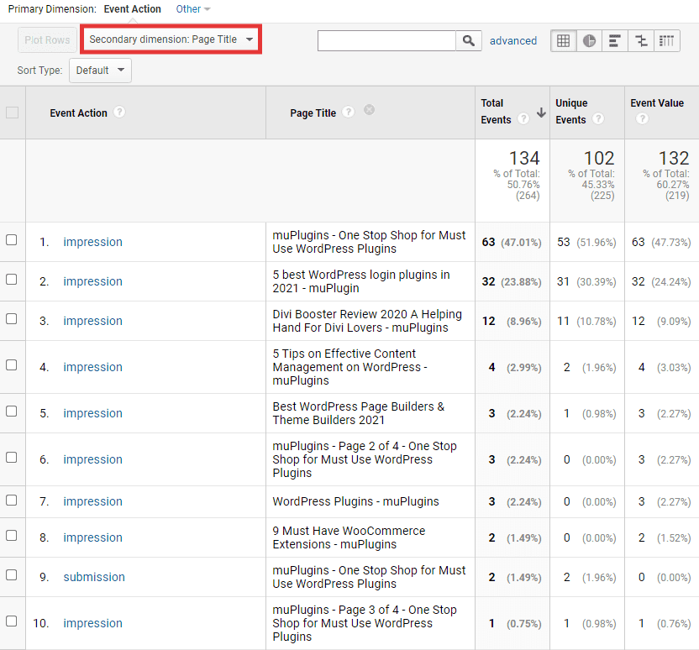Open impression link in row 10
Image resolution: width=699 pixels, height=650 pixels.
92,623
